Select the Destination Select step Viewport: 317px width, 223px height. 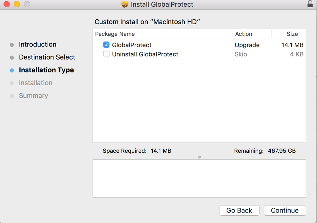pos(47,57)
